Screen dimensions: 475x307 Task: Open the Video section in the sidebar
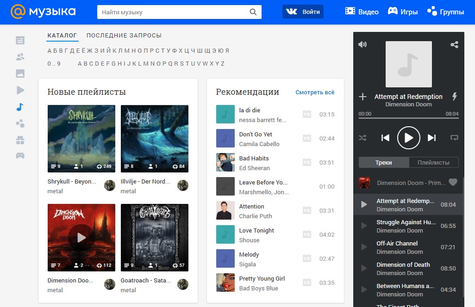(20, 90)
